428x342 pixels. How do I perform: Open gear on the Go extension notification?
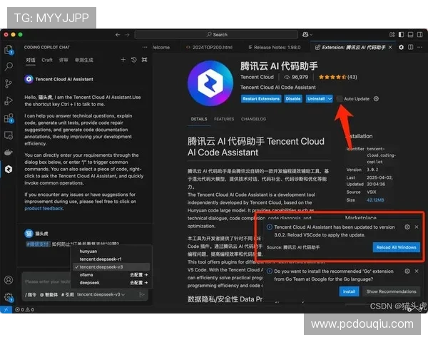pyautogui.click(x=407, y=271)
